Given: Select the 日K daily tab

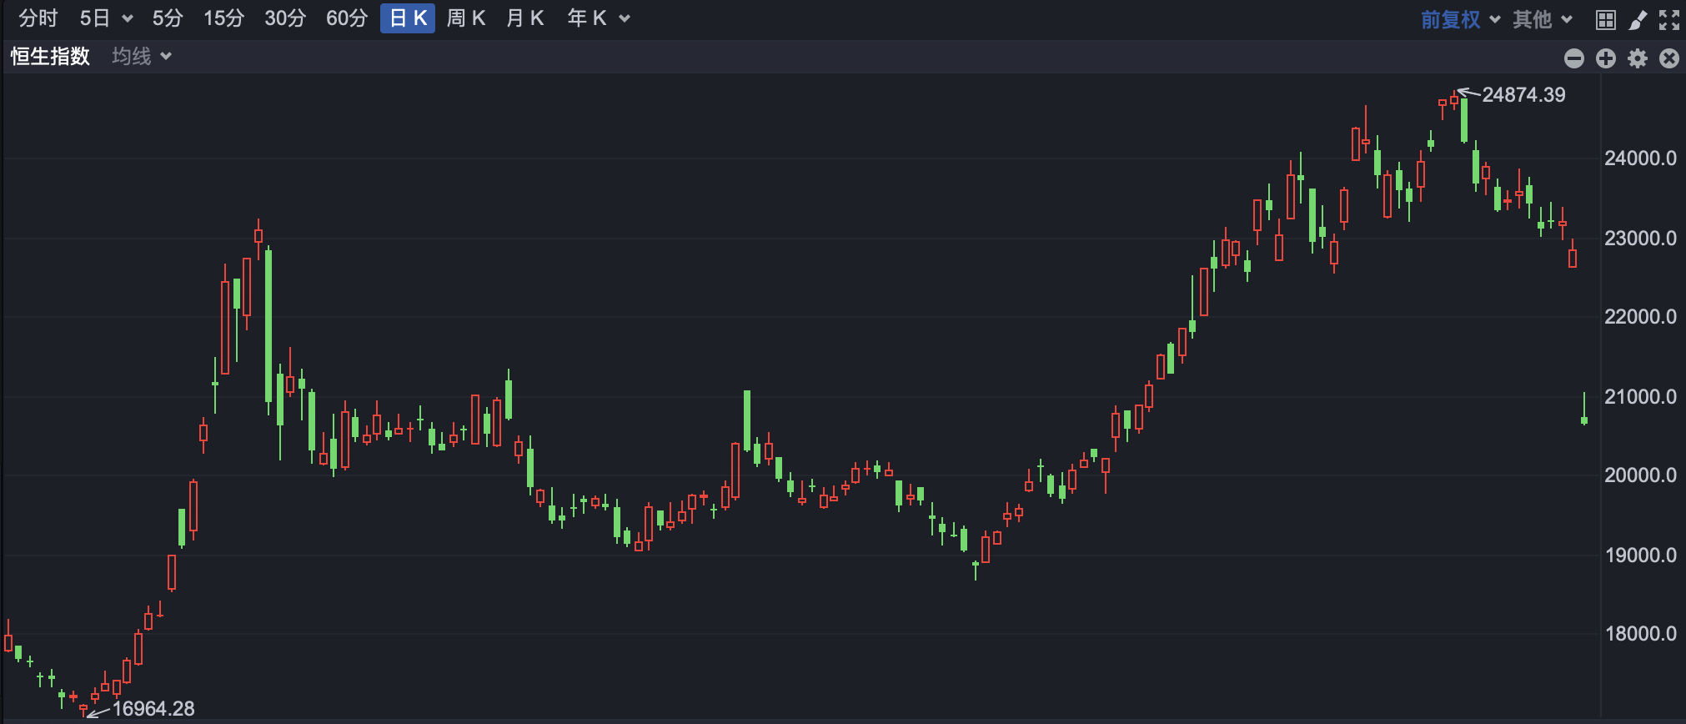Looking at the screenshot, I should point(408,18).
